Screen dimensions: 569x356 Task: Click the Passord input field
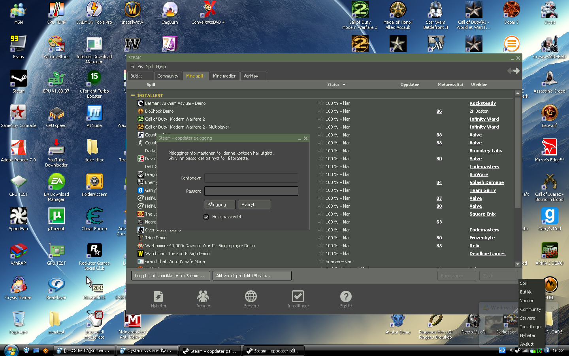click(251, 191)
